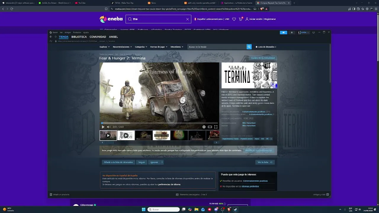
Task: Seek along the trailer progress bar
Action: point(159,123)
